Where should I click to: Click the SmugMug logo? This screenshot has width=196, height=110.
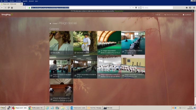click(x=7, y=15)
